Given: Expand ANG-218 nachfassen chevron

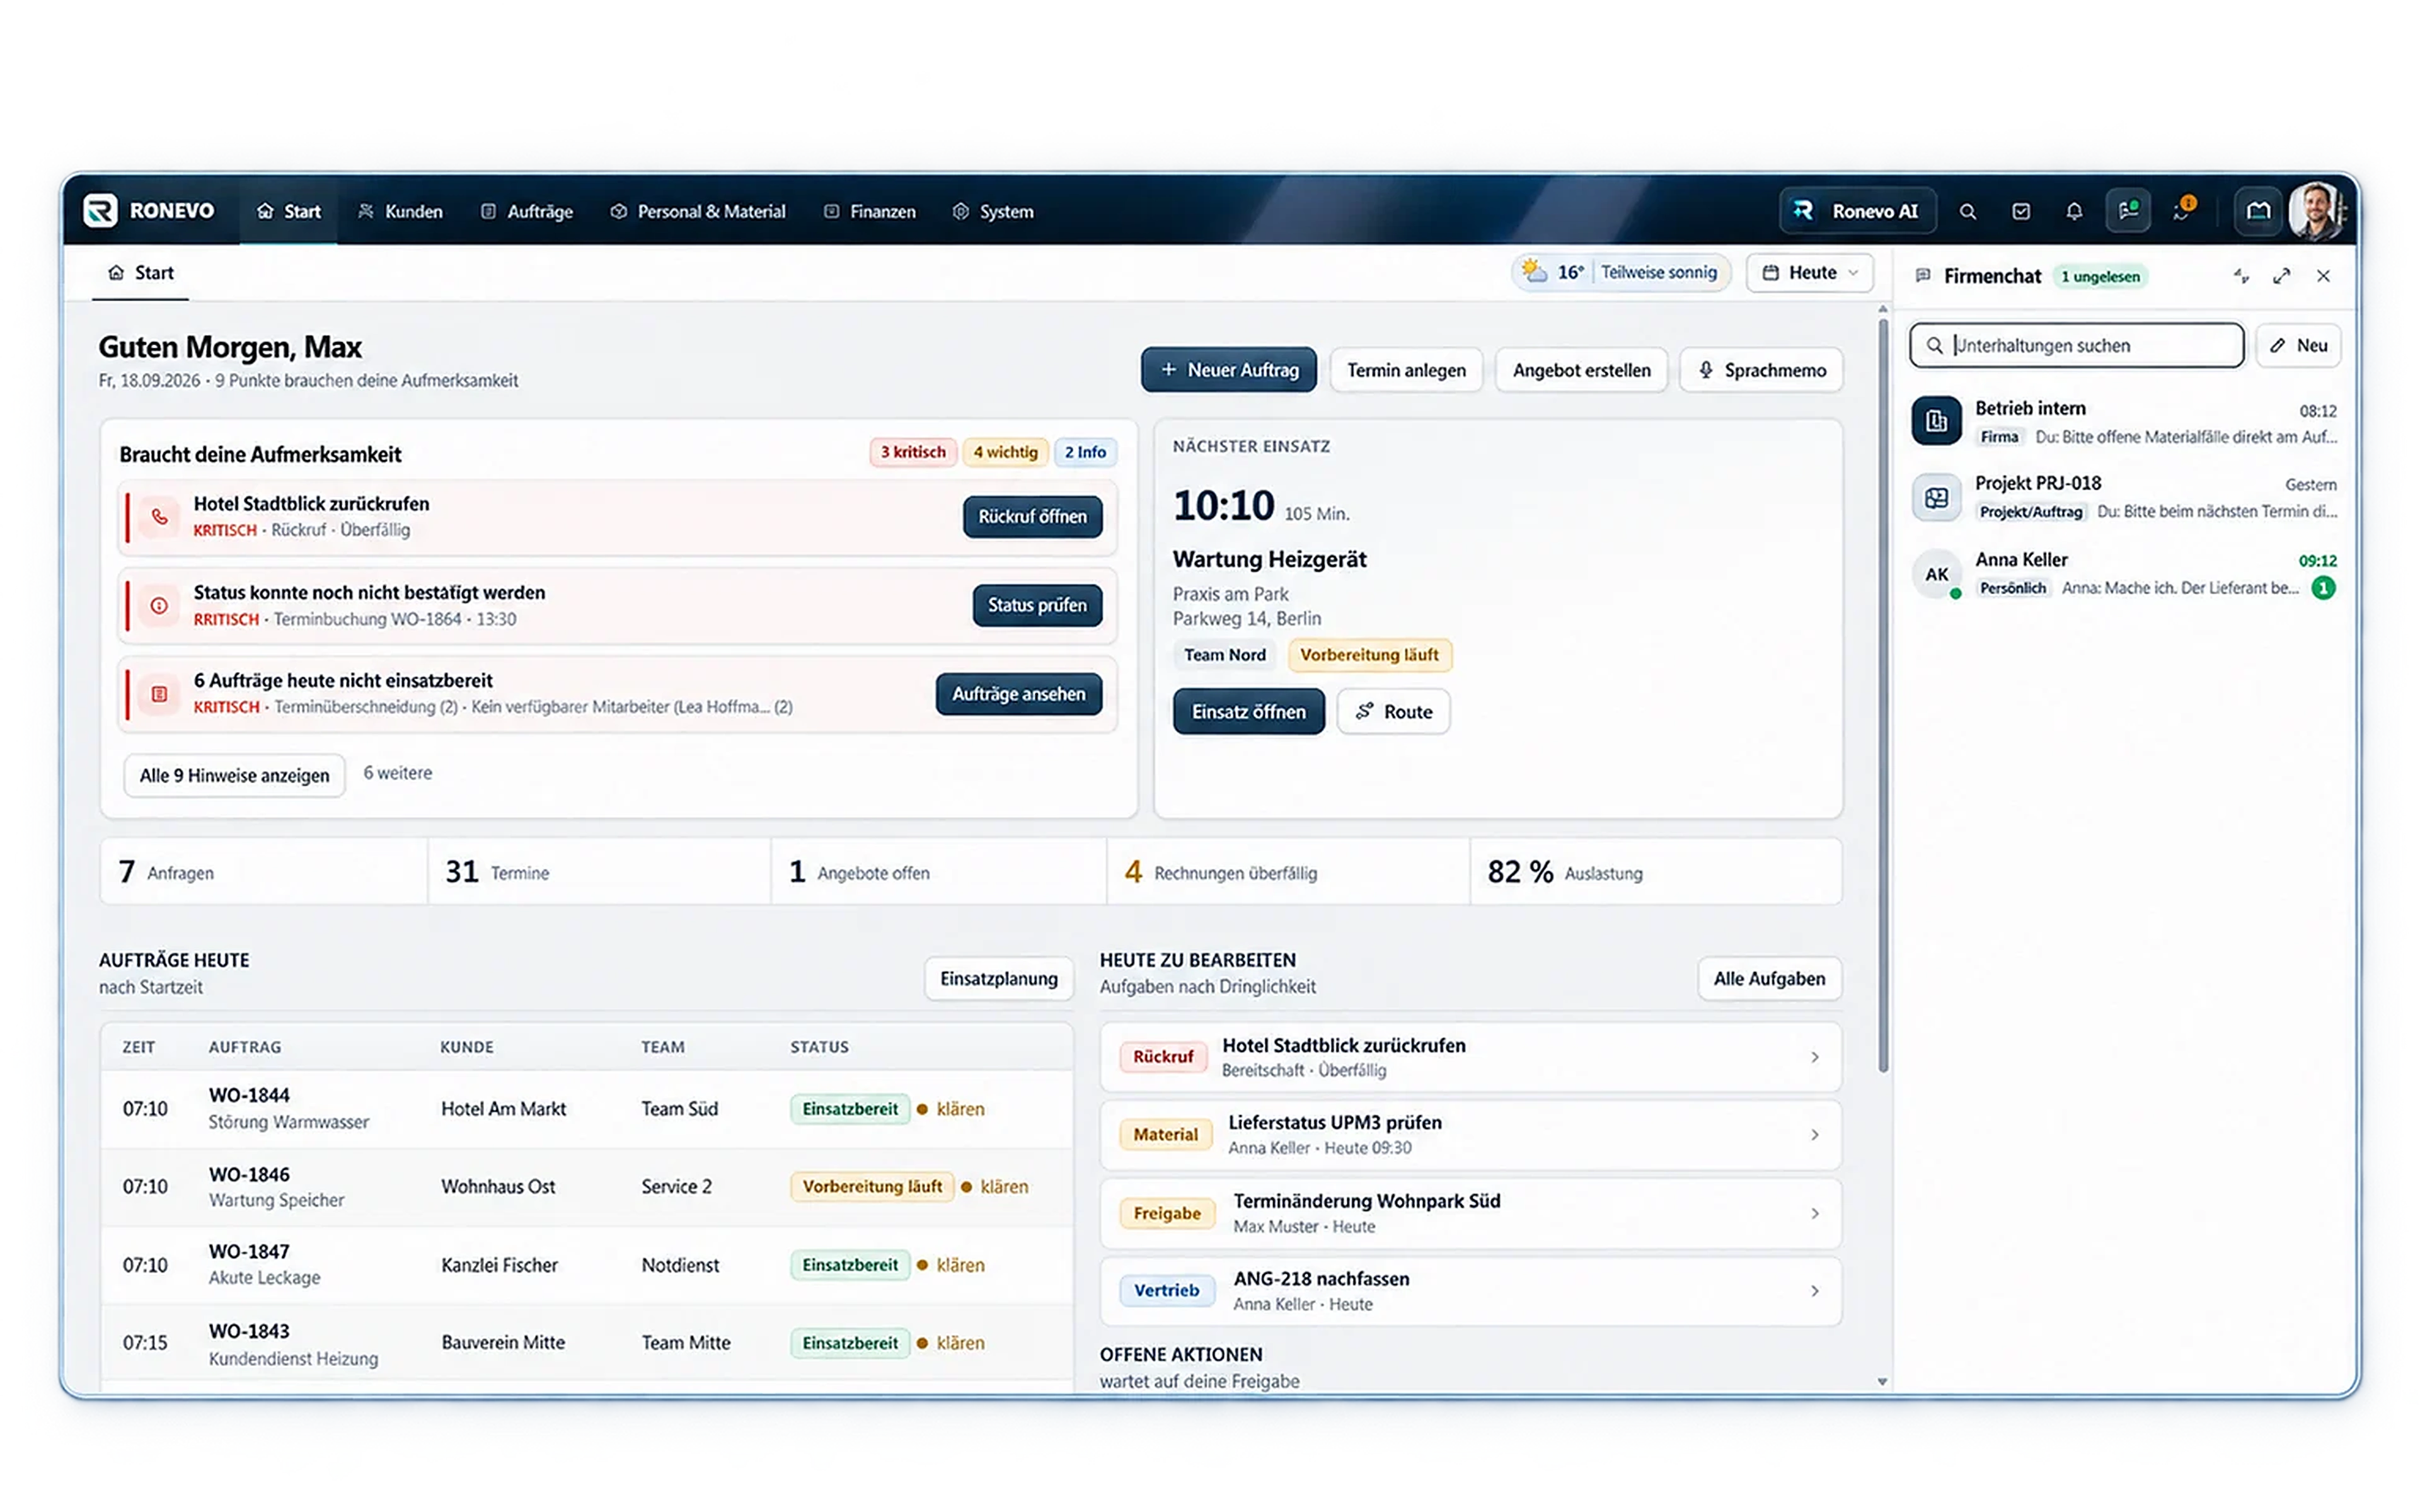Looking at the screenshot, I should point(1814,1291).
